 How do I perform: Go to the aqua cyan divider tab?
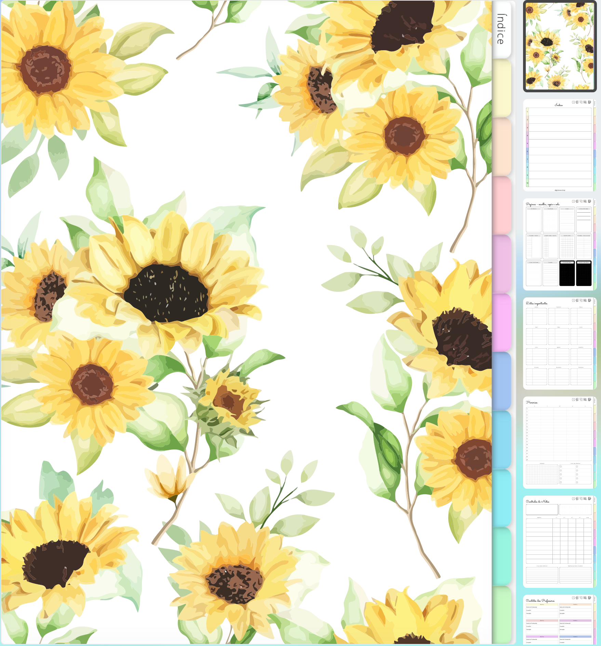(501, 498)
